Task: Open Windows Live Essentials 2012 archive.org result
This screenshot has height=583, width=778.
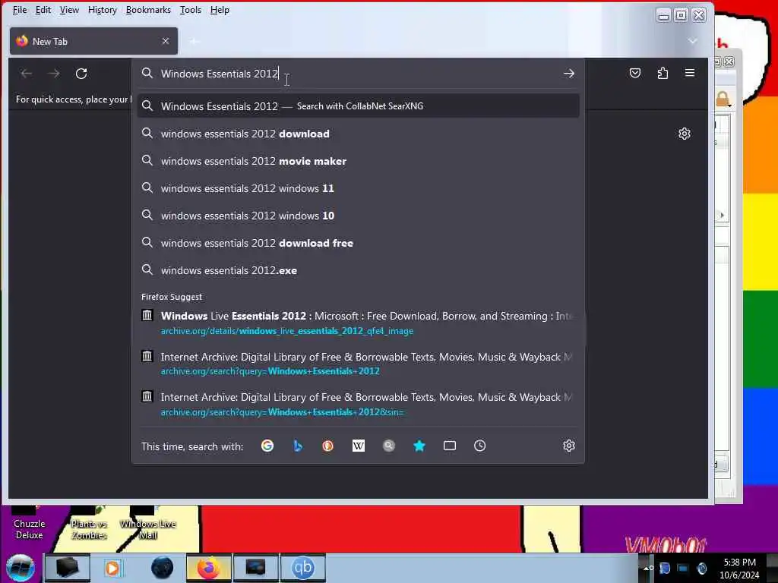Action: point(359,323)
